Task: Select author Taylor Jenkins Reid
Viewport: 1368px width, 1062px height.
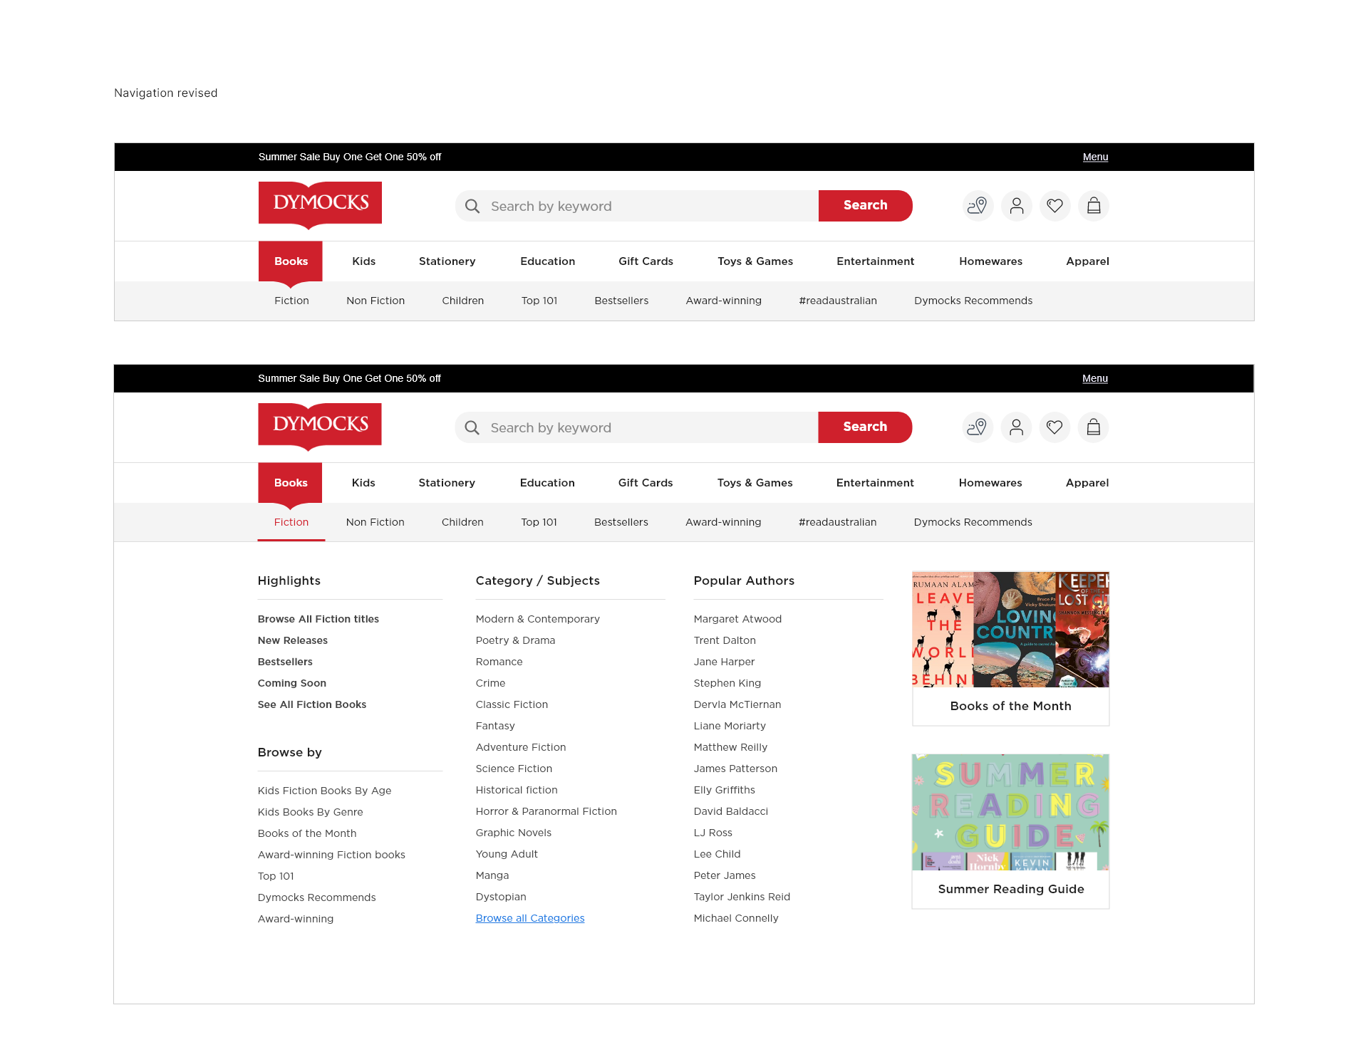Action: [742, 897]
